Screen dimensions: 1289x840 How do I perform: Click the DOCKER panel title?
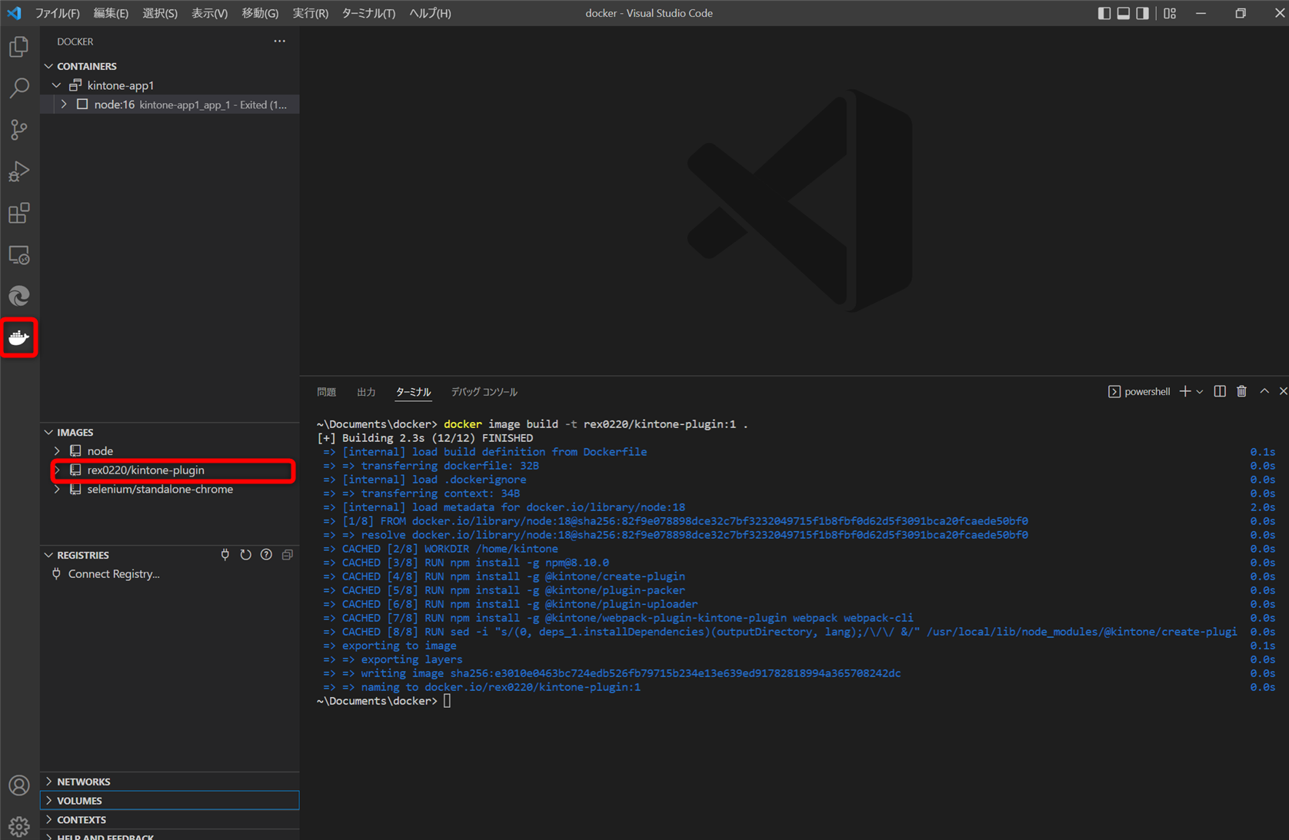click(x=75, y=42)
